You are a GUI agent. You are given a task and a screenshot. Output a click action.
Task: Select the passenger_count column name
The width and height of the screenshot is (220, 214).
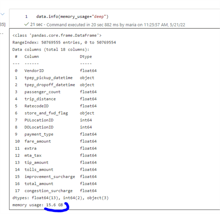tap(42, 92)
